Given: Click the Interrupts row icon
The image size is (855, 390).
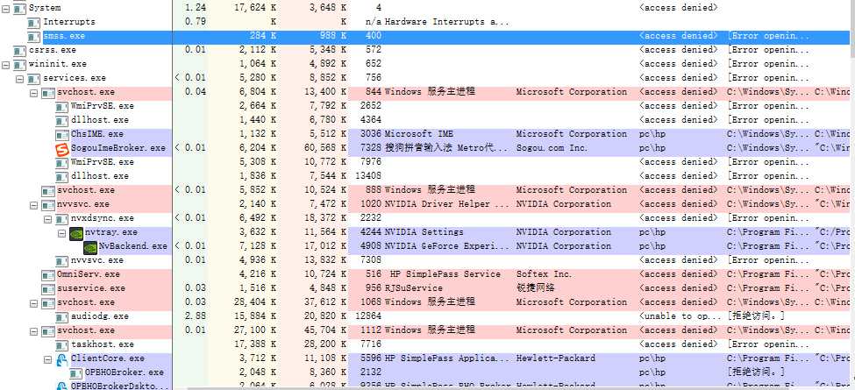Looking at the screenshot, I should pos(34,22).
